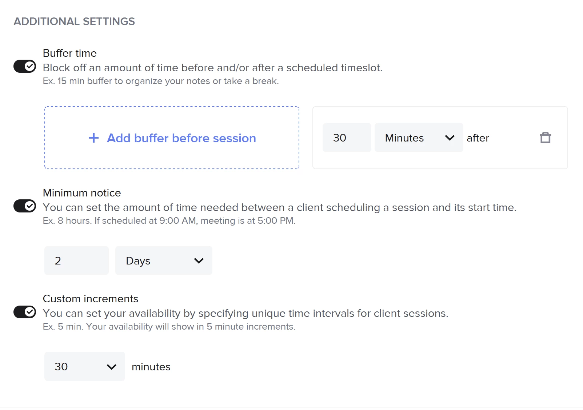Click chevron arrow beside Days unit

pos(199,261)
